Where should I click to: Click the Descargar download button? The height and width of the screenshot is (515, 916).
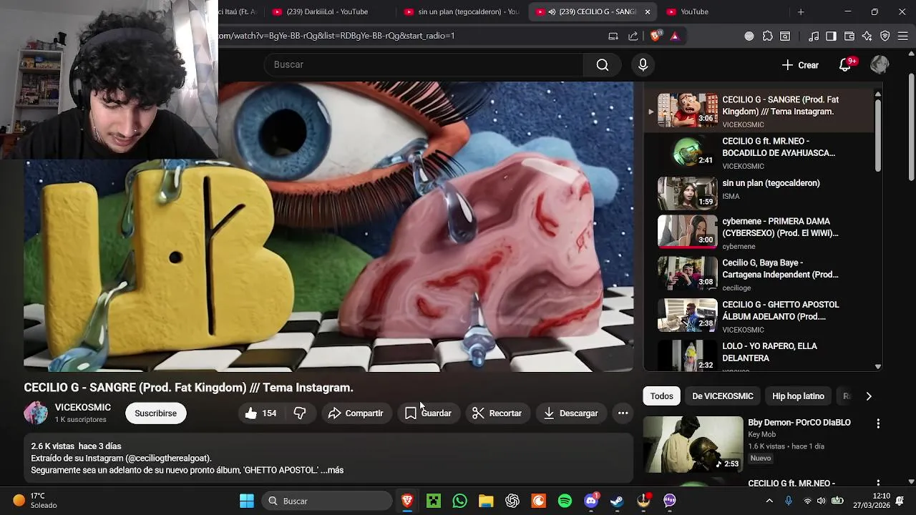(x=570, y=413)
